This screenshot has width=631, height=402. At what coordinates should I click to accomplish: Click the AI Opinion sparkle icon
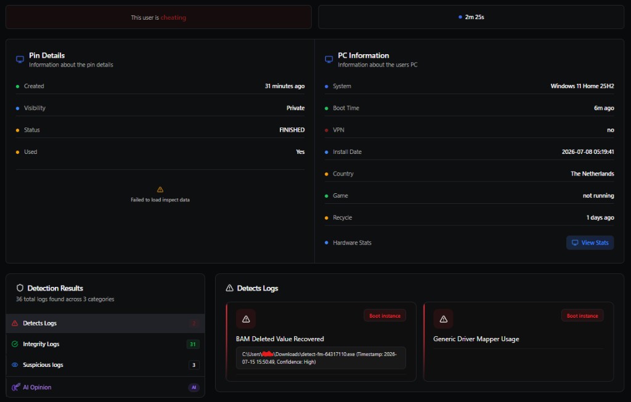15,387
